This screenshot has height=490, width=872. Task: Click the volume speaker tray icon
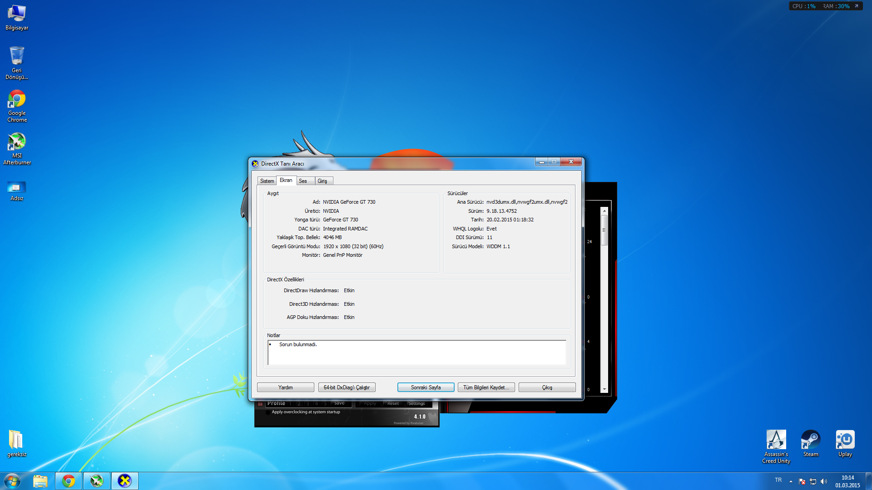coord(824,481)
